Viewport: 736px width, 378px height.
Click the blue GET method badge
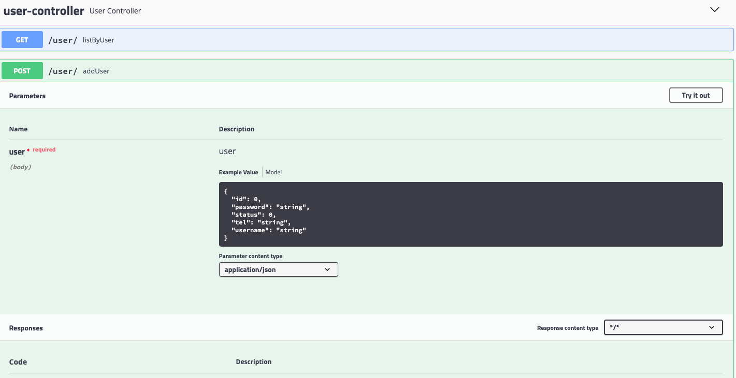coord(22,40)
